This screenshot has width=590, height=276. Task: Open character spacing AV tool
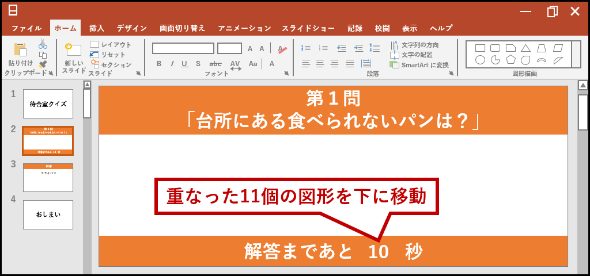pos(235,65)
